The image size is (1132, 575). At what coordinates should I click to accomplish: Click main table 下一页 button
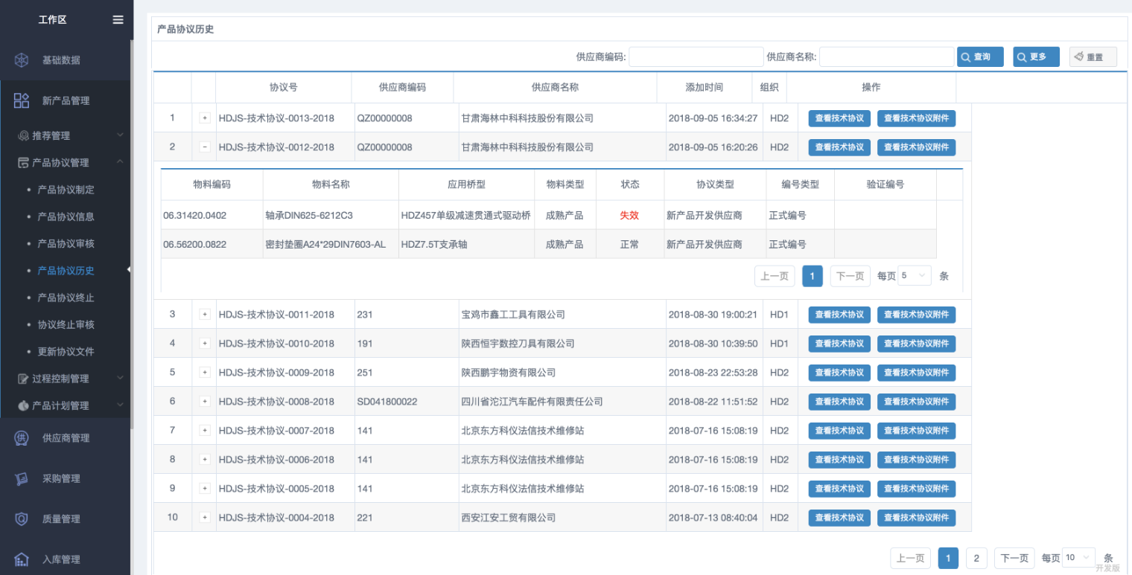pyautogui.click(x=1014, y=558)
